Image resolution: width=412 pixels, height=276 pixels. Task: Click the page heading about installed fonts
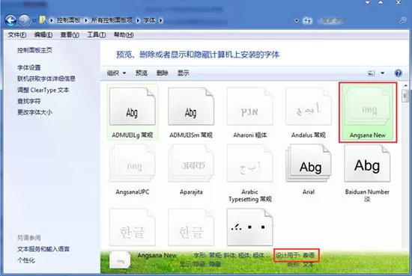click(x=198, y=55)
